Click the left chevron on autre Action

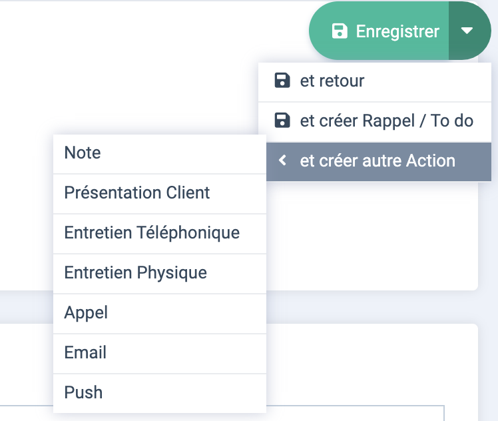[282, 161]
